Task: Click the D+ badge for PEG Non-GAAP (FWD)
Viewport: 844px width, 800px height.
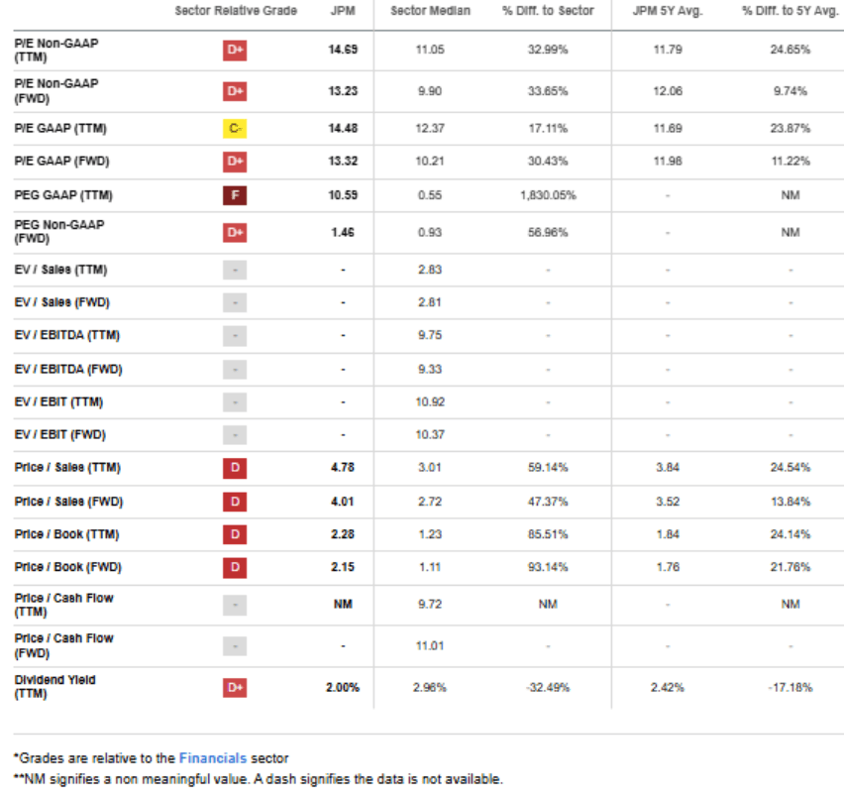Action: (x=235, y=232)
